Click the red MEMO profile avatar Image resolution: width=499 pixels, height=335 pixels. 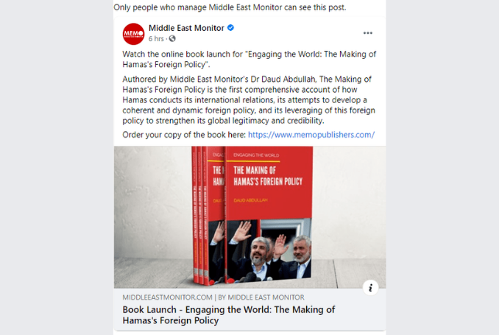pyautogui.click(x=133, y=34)
